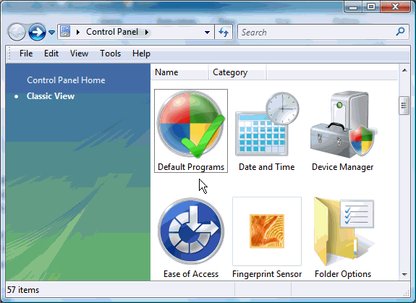Select the Date and Time icon
This screenshot has width=416, height=303.
point(267,131)
